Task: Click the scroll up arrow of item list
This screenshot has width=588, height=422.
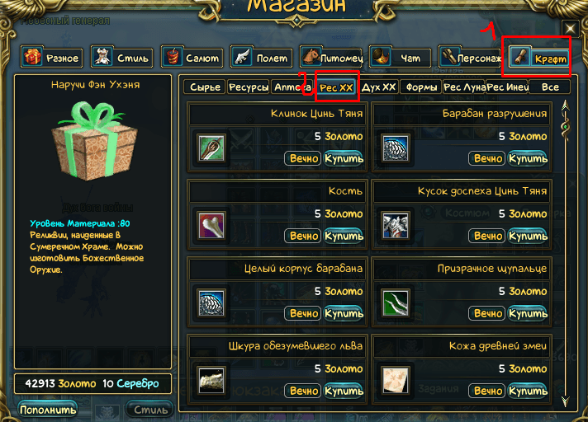Action: coord(566,105)
